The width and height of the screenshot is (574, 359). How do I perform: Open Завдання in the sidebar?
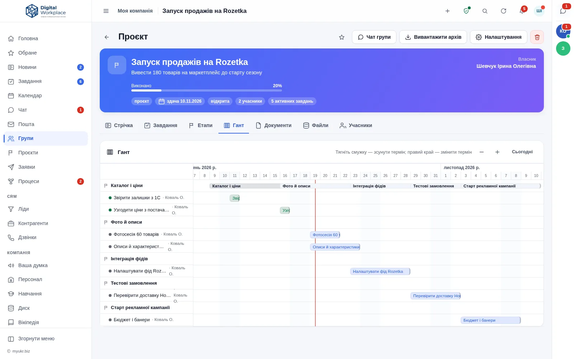[46, 81]
